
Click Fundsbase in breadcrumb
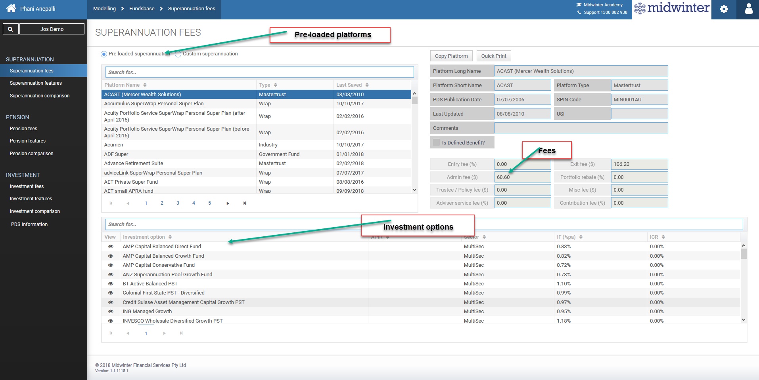coord(142,9)
